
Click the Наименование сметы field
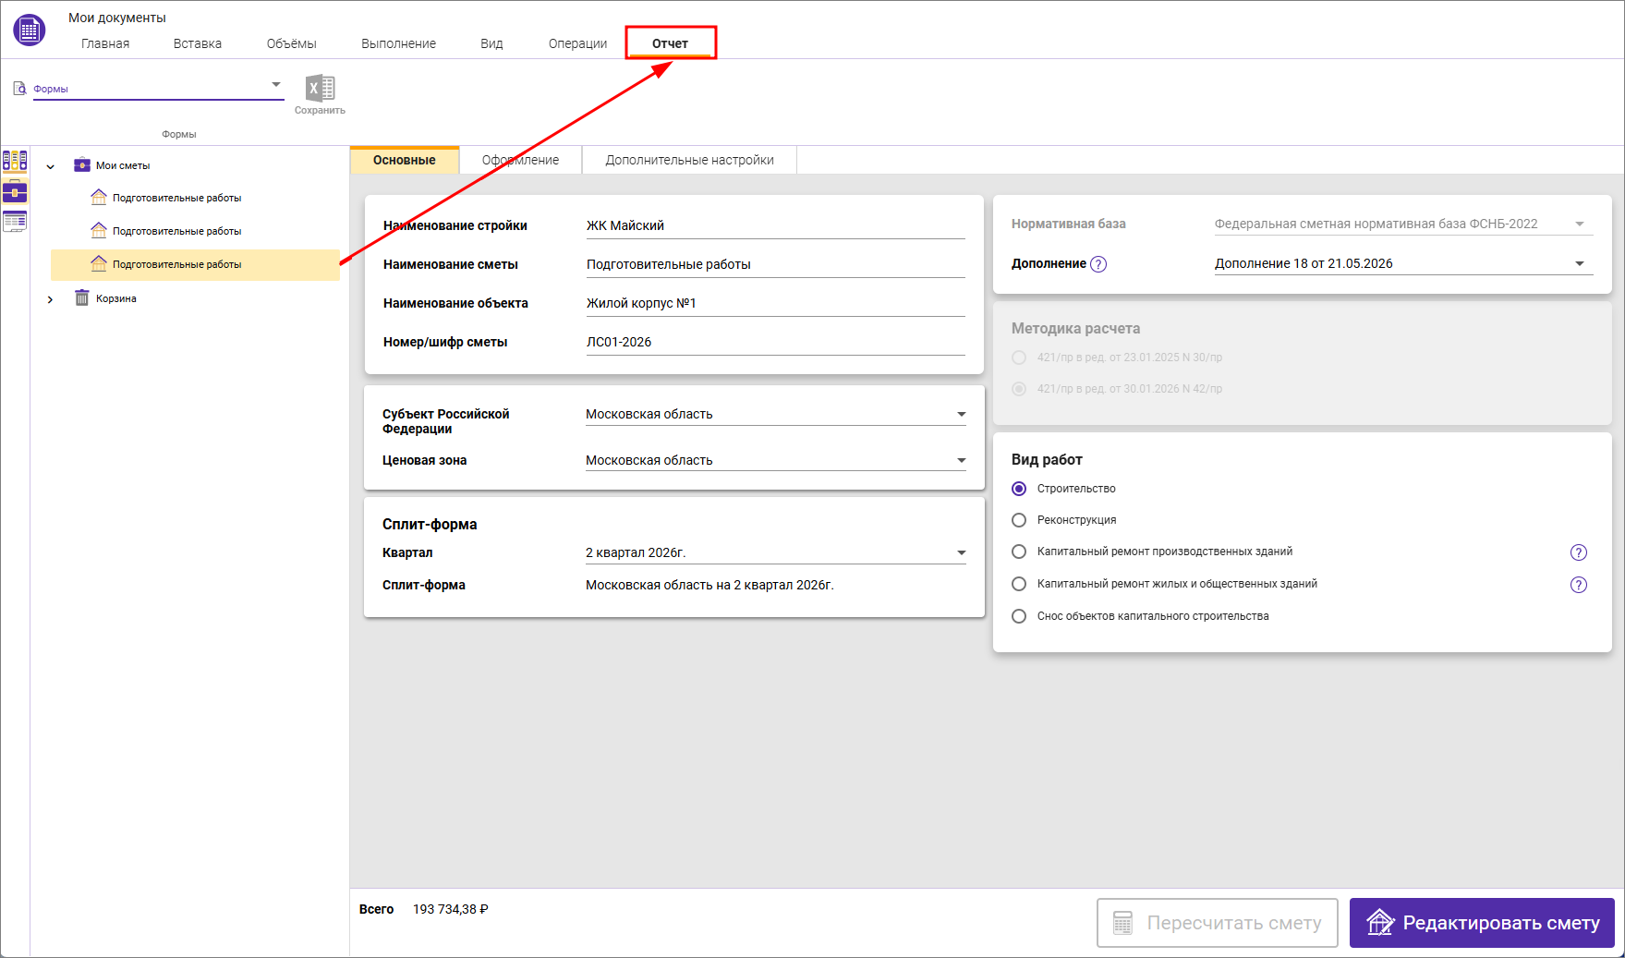(775, 264)
